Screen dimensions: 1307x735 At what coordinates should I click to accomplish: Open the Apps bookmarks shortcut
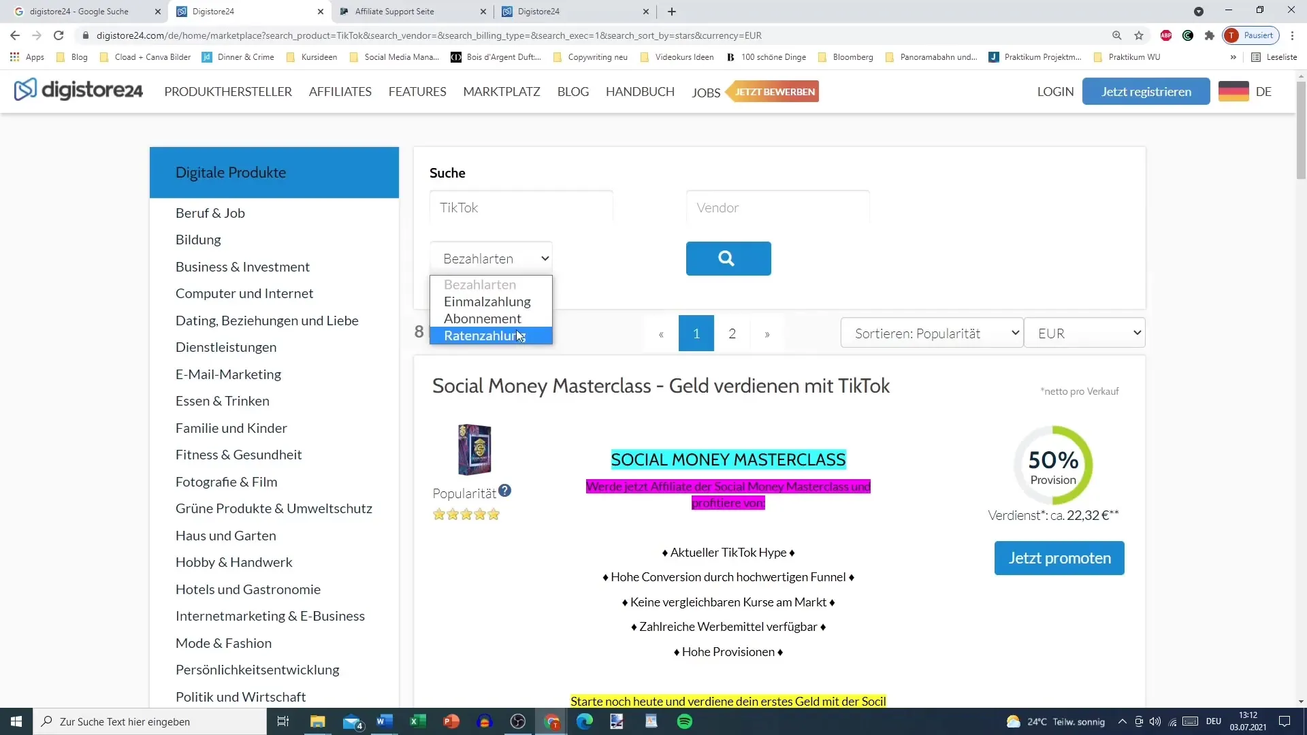point(27,57)
